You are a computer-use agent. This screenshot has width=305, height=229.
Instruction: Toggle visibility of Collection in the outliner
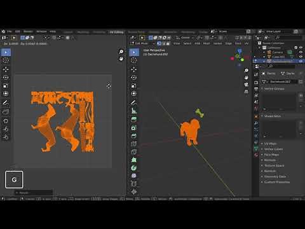pyautogui.click(x=301, y=48)
